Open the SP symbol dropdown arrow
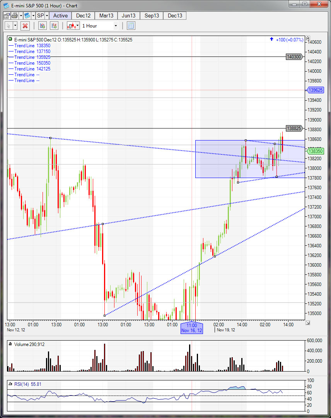Screen dimensions: 331x418 point(47,16)
